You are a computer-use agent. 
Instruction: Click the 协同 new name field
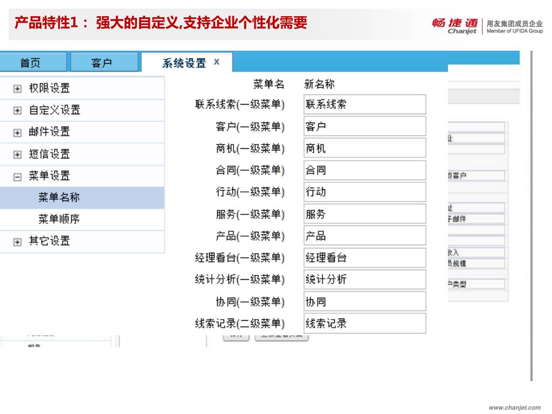pos(365,301)
